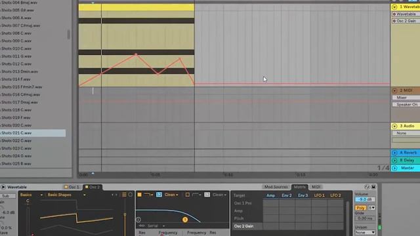This screenshot has width=420, height=236.
Task: Open the Basics wavetable category dropdown
Action: 31,195
